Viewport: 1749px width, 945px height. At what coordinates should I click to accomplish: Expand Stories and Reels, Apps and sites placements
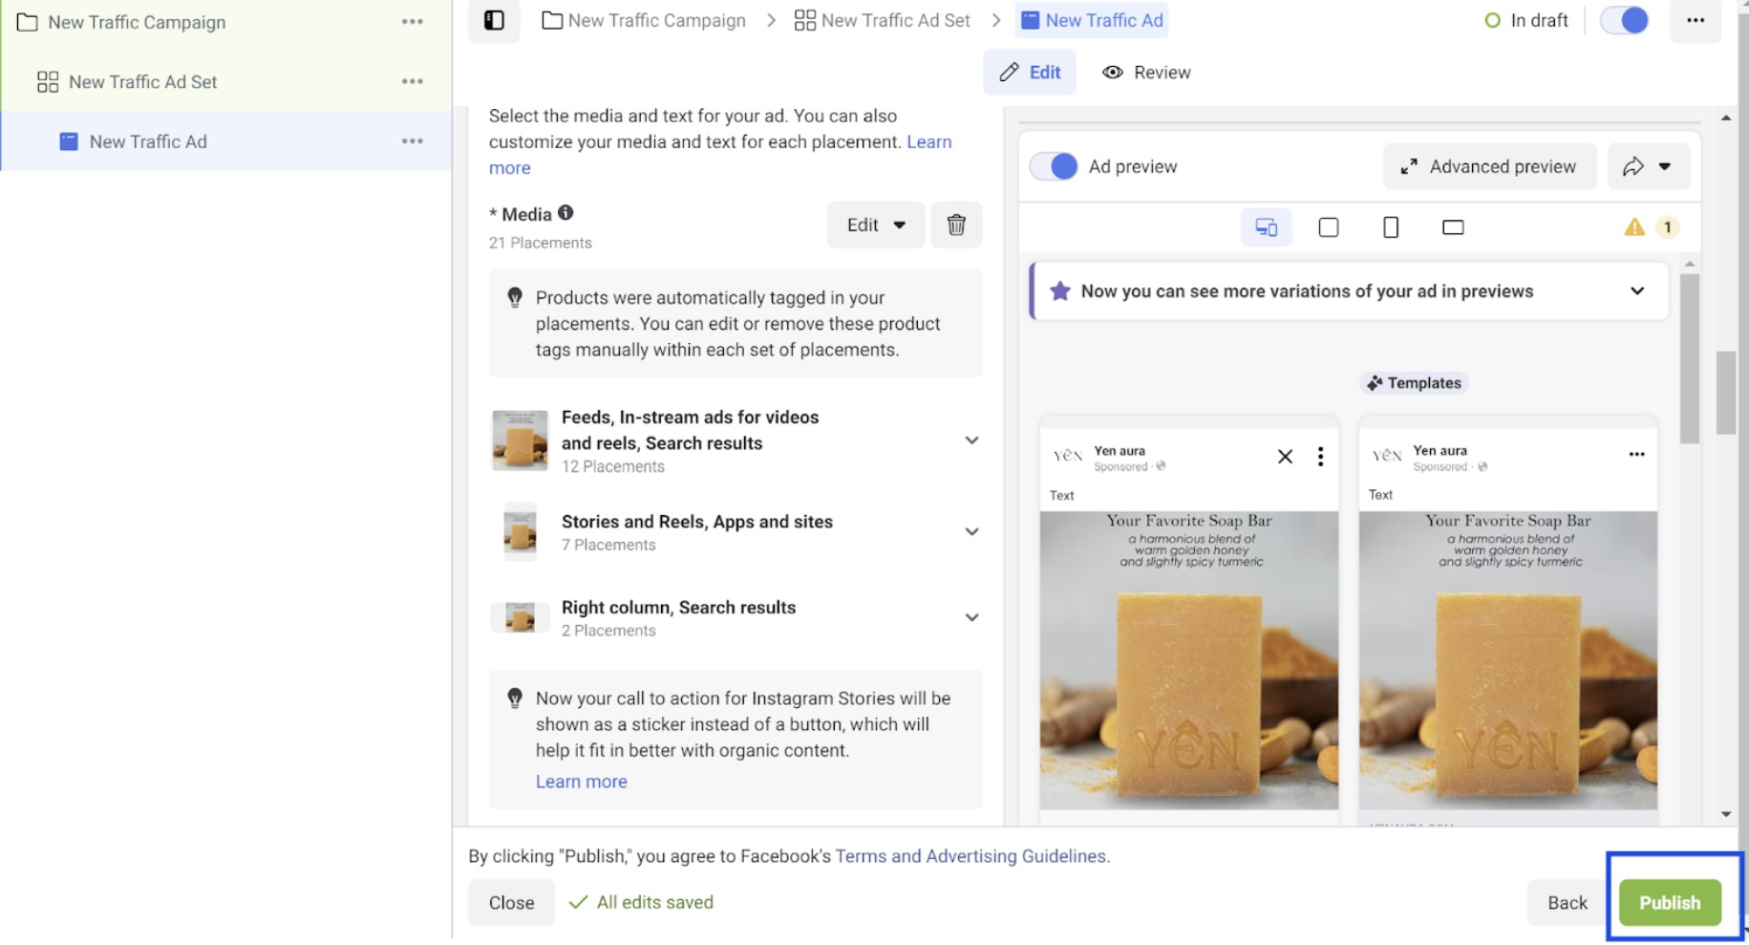click(971, 531)
